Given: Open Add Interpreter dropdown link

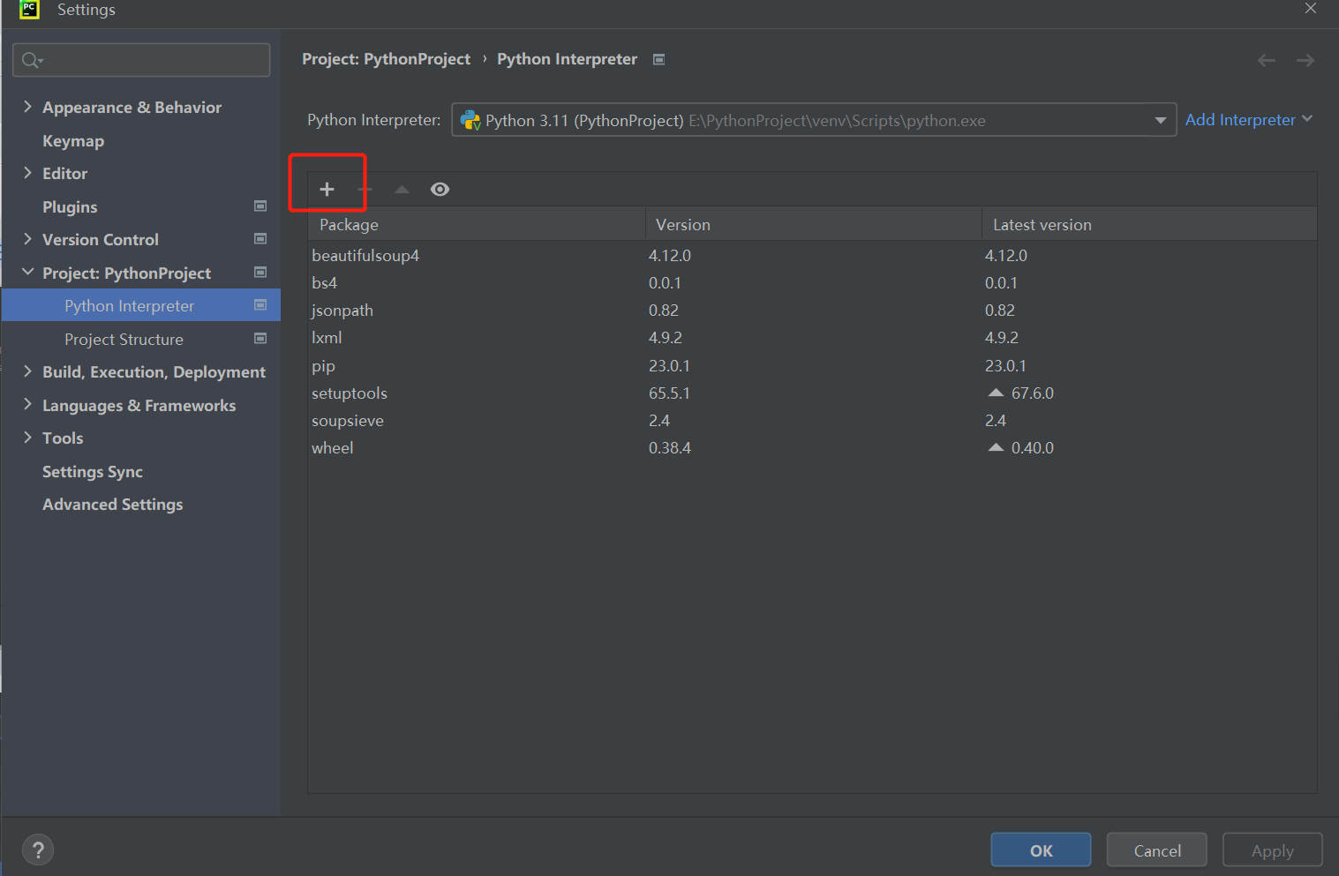Looking at the screenshot, I should (x=1248, y=119).
